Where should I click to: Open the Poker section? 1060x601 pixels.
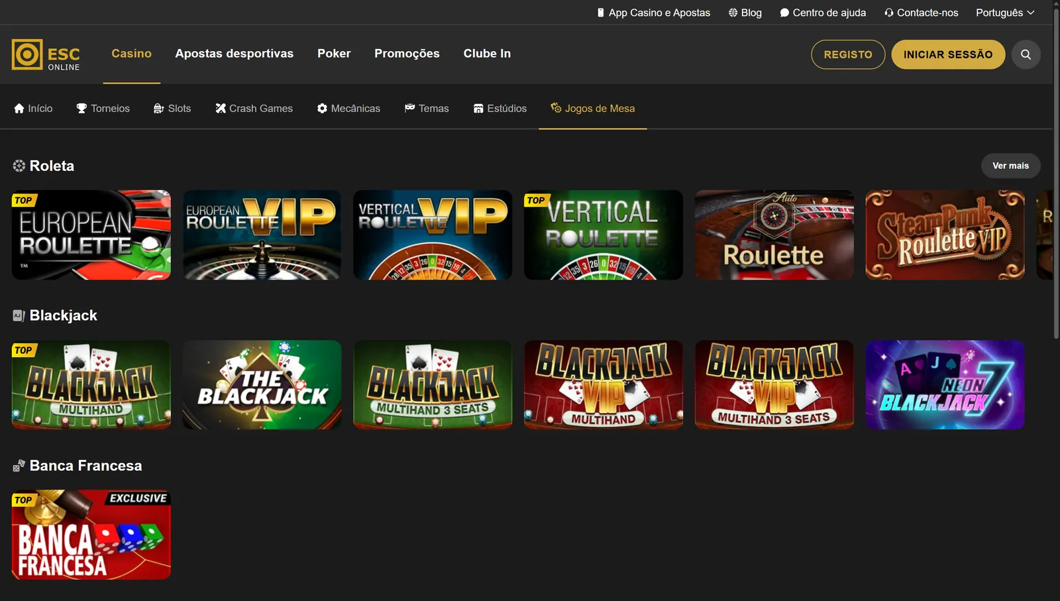tap(334, 54)
